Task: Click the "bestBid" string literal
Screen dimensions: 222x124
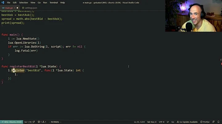Action: point(34,70)
